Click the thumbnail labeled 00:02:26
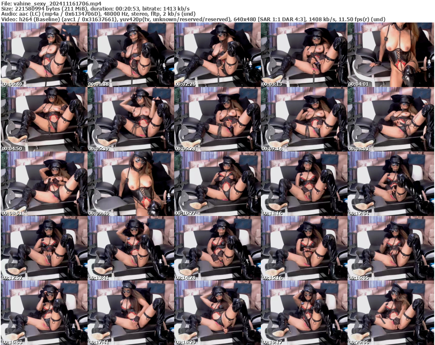 (217, 55)
